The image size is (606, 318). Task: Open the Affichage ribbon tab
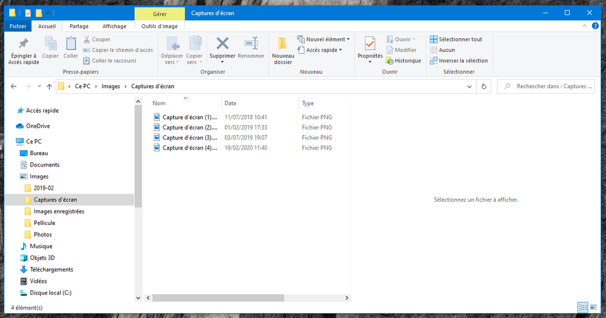coord(114,26)
